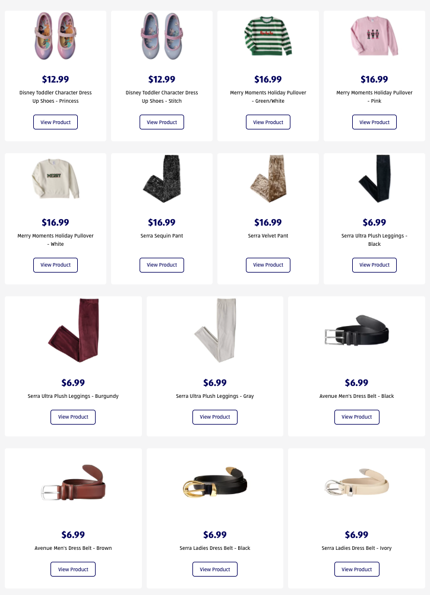Select the green and white striped pullover image
Screen dimensions: 430x595
pos(268,36)
